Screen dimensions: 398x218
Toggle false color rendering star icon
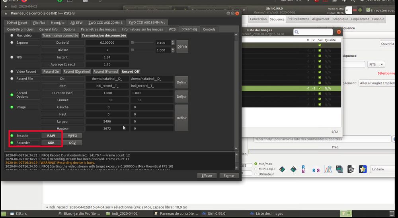[363, 169]
